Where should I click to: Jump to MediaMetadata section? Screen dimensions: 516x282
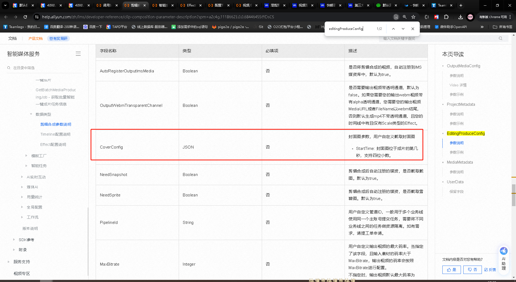[460, 162]
